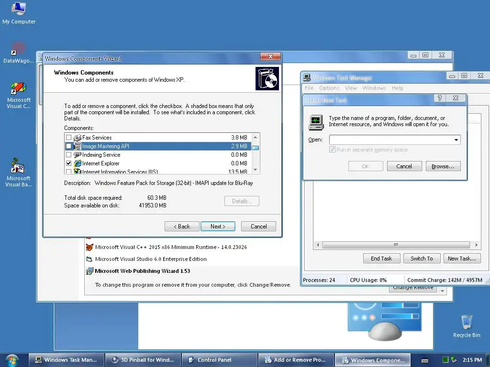Focus the Open text input field
Screen dimensions: 490x367
(391, 140)
